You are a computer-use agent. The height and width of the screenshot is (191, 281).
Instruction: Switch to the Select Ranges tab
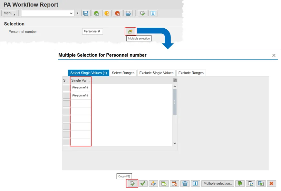click(123, 73)
